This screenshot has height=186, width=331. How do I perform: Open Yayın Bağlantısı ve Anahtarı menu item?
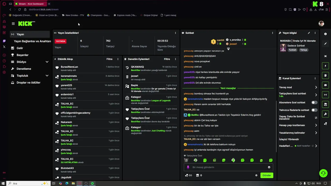pyautogui.click(x=32, y=41)
